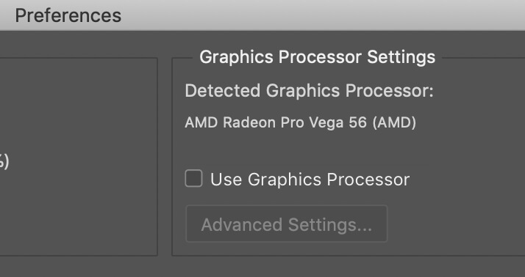Select the Graphics Processor Settings group heading
Image resolution: width=525 pixels, height=277 pixels.
317,56
